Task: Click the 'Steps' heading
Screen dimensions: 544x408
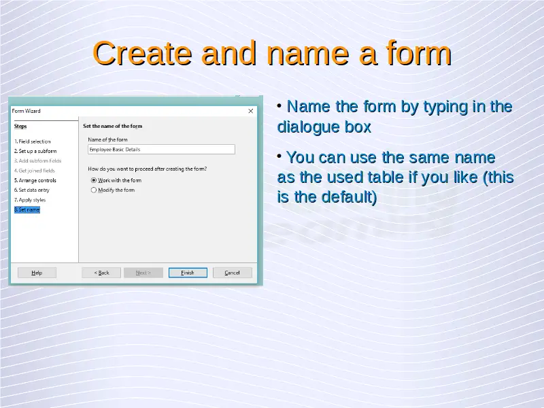Action: 20,126
